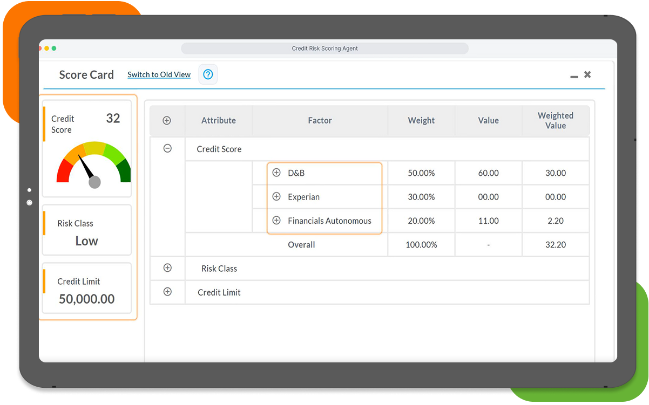Select the Credit Limit 50,000.00 card
Viewport: 649px width, 405px height.
coord(86,289)
